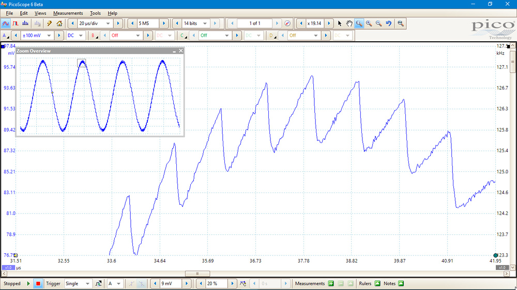Click the zoom rectangle in Zoom Overview
The image size is (517, 290).
[82, 63]
